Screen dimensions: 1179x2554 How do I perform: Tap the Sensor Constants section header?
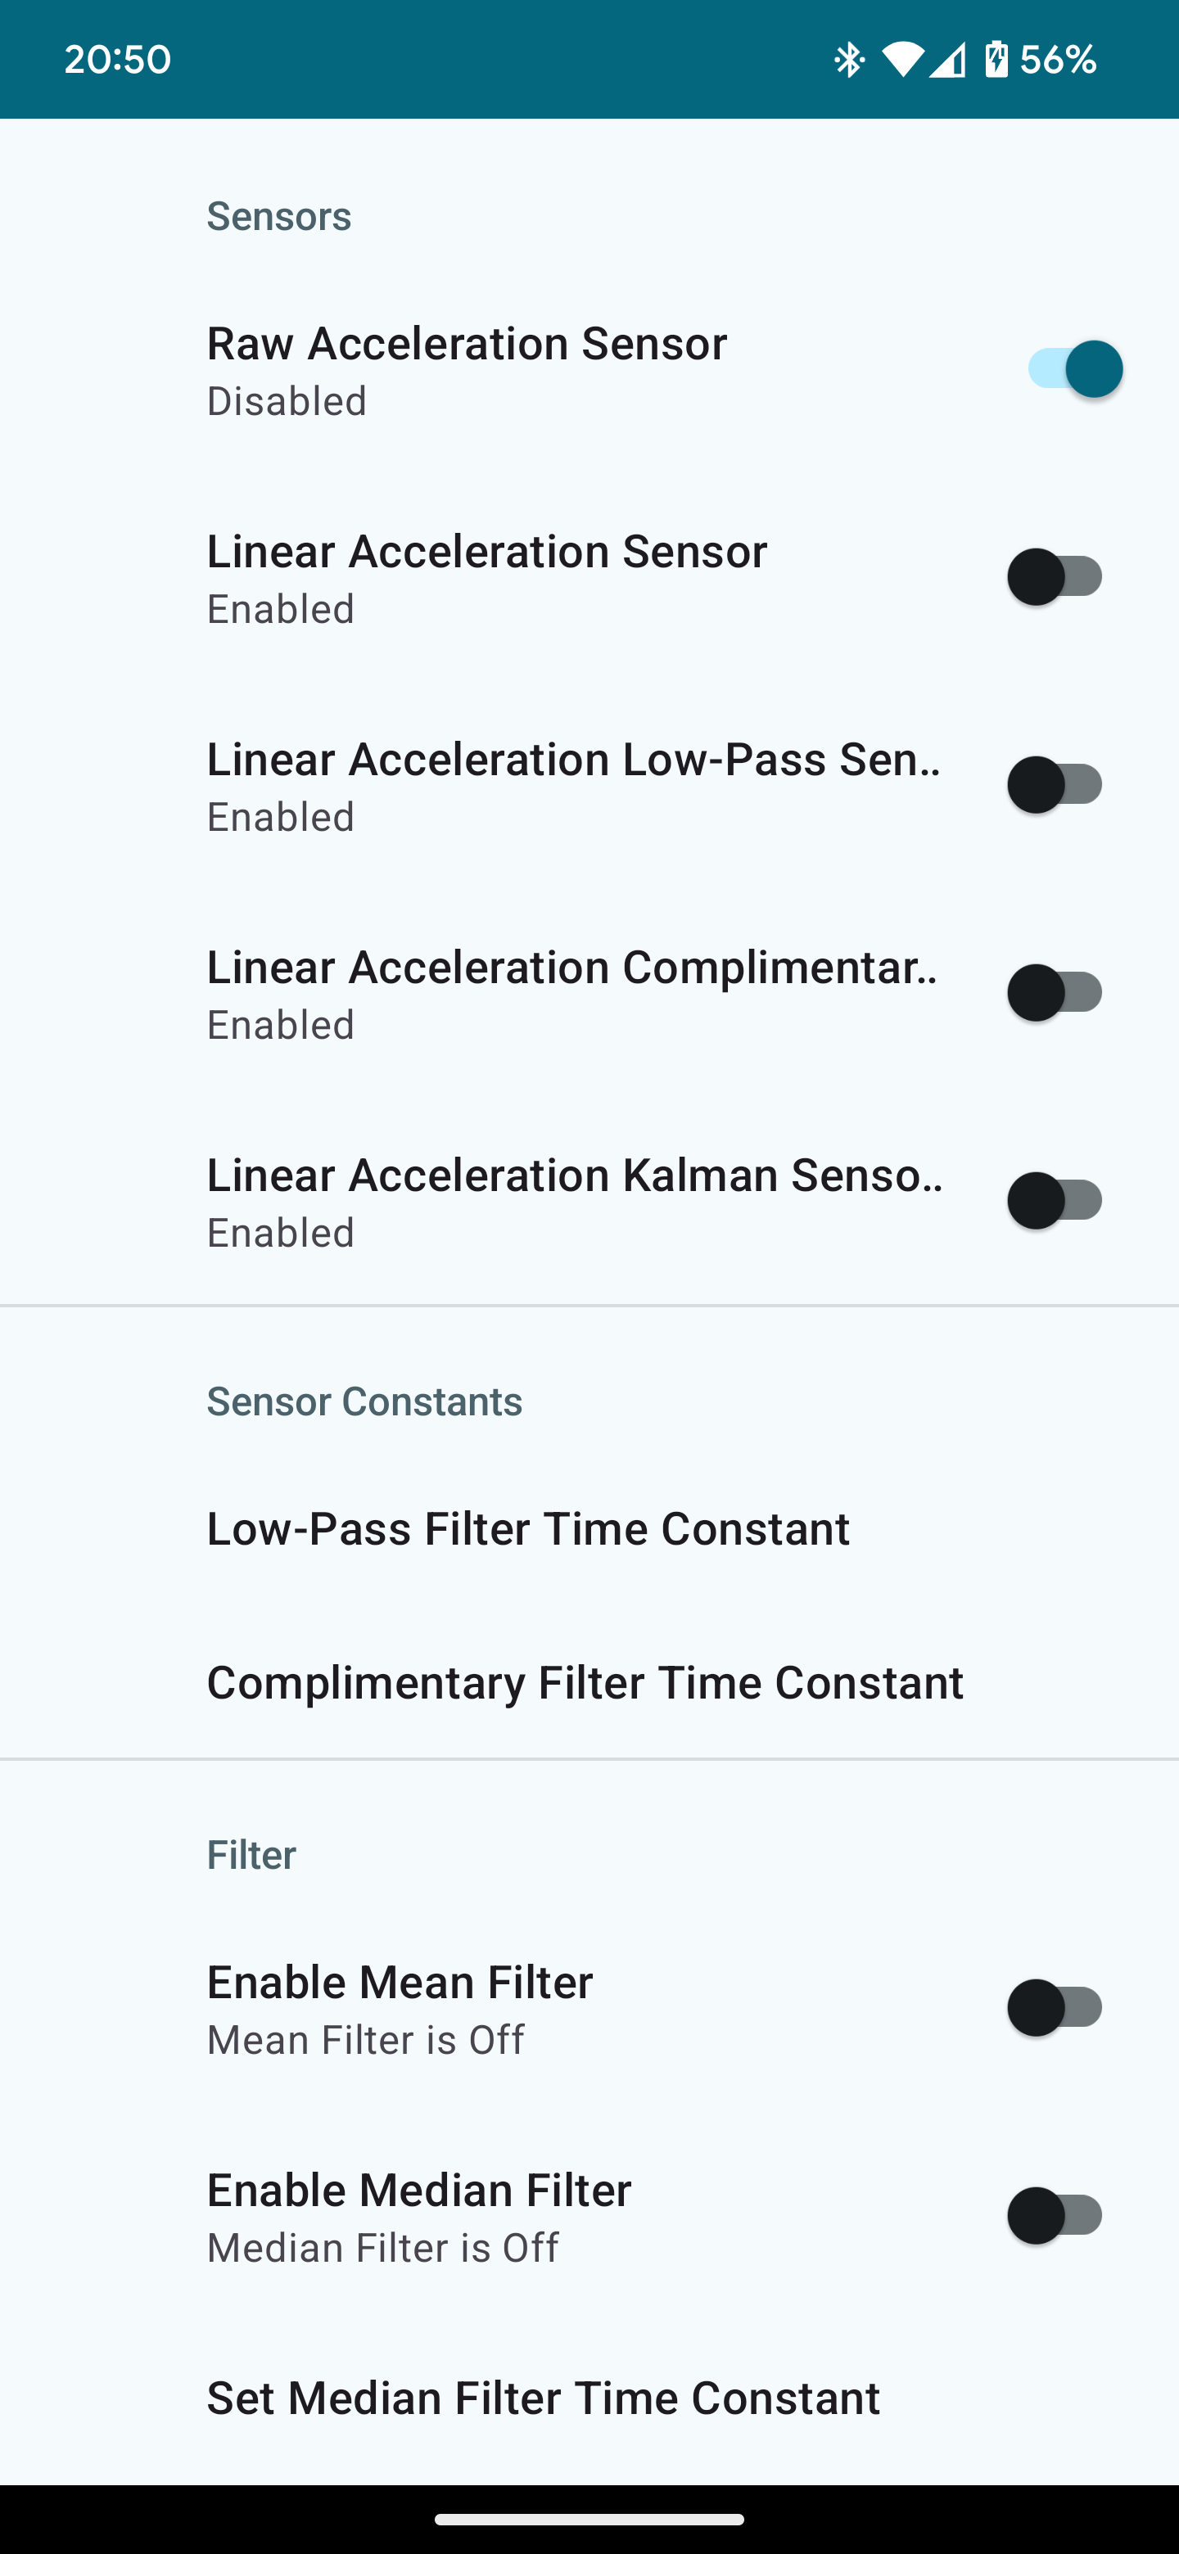tap(364, 1401)
